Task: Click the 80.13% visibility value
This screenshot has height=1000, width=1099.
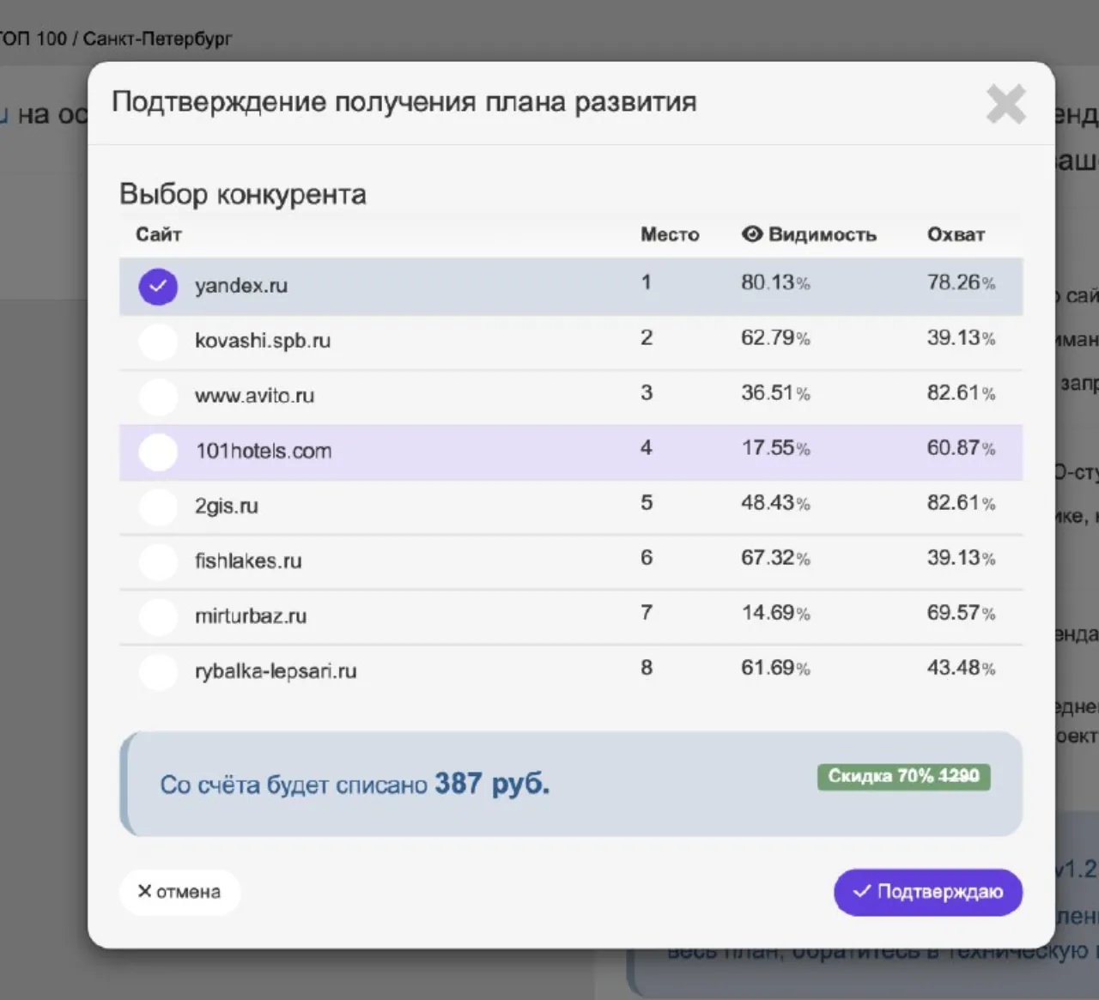Action: coord(776,282)
